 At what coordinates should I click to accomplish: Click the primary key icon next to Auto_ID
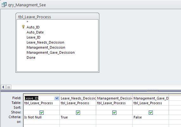coord(23,27)
